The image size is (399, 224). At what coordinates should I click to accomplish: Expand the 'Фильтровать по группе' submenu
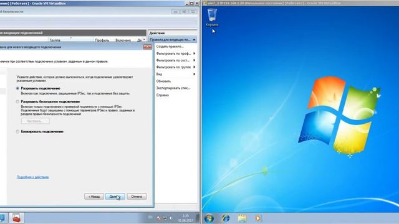[x=176, y=67]
